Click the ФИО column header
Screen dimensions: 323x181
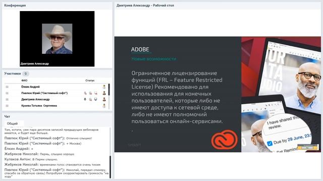pos(24,80)
